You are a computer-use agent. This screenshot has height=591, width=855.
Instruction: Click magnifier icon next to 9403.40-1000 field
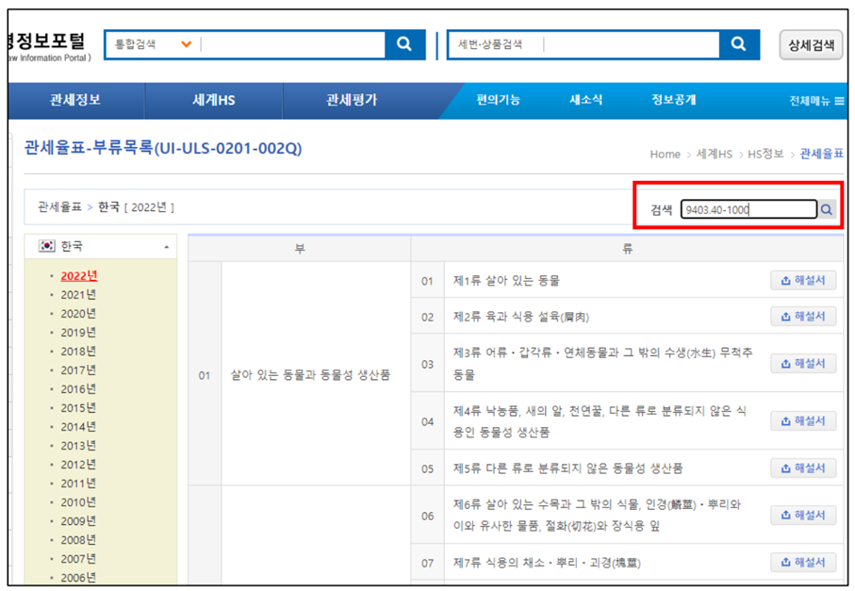click(x=827, y=209)
